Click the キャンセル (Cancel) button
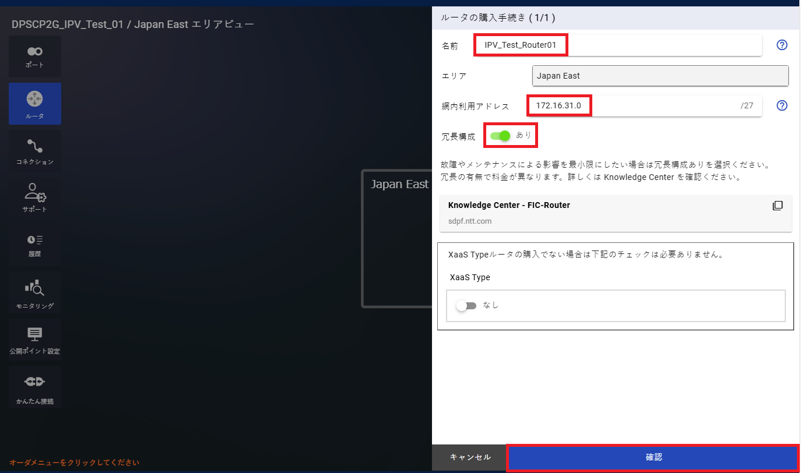Viewport: 801px width, 473px height. 470,458
